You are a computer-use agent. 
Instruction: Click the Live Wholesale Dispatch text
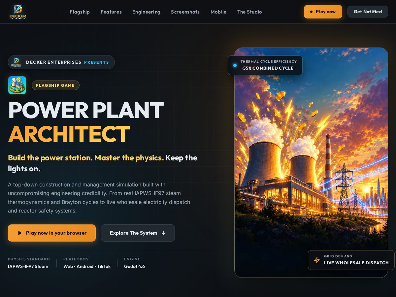(x=356, y=263)
